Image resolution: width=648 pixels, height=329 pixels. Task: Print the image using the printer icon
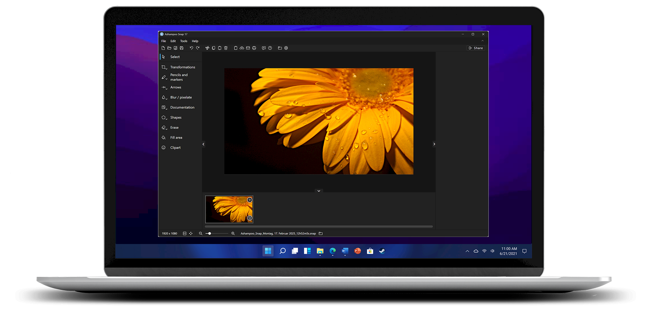pyautogui.click(x=254, y=48)
